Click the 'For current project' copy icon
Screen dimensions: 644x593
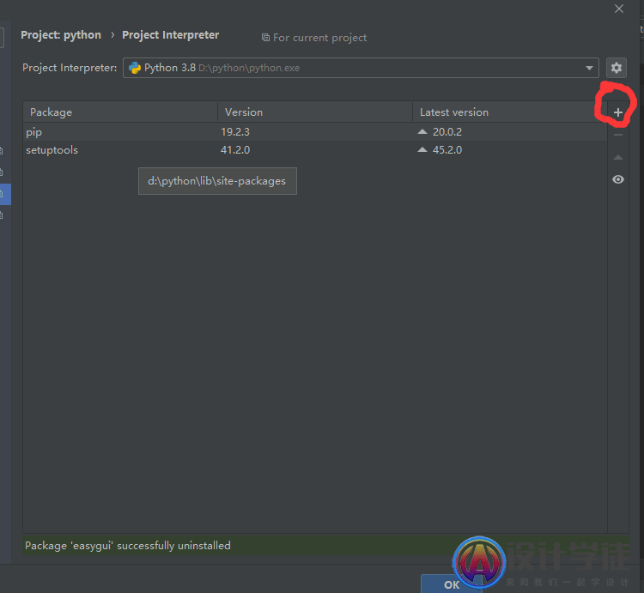(x=265, y=38)
